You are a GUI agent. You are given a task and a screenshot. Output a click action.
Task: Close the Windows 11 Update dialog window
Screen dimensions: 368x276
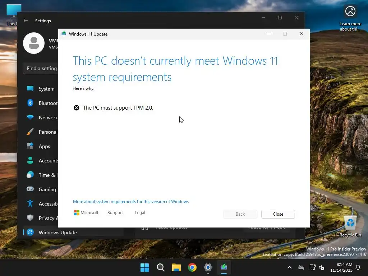point(302,34)
